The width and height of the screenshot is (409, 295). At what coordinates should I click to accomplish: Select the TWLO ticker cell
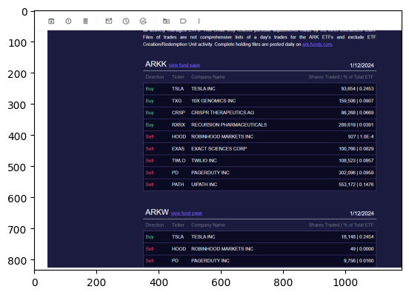tap(179, 161)
